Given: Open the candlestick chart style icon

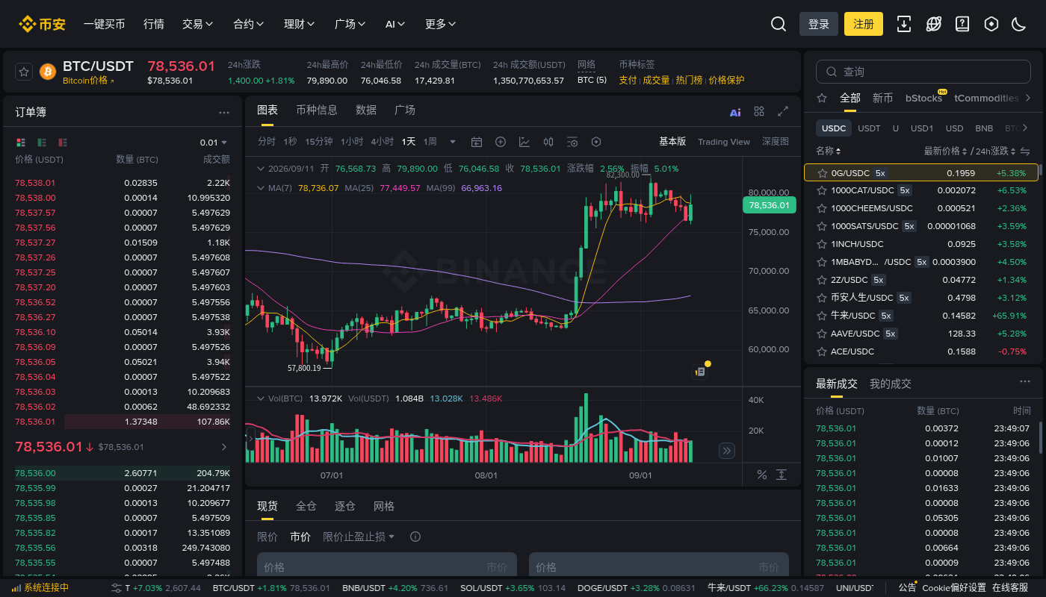Looking at the screenshot, I should point(548,142).
